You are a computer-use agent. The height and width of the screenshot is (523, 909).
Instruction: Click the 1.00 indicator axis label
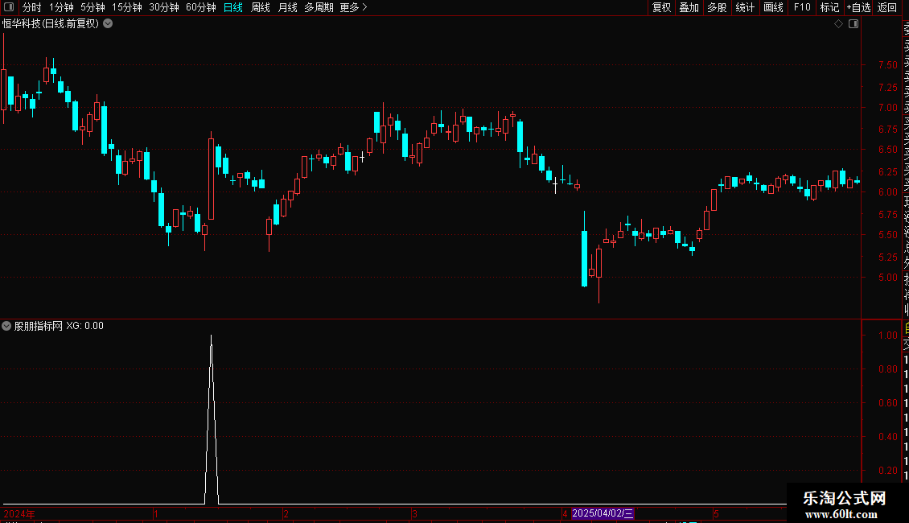[887, 336]
